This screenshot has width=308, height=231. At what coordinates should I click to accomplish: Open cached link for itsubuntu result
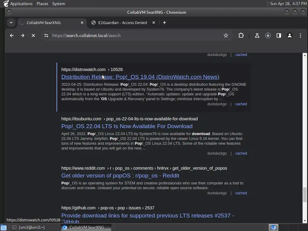[x=241, y=153]
